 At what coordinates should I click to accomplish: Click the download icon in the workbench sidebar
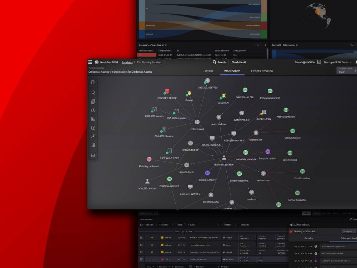point(93,136)
